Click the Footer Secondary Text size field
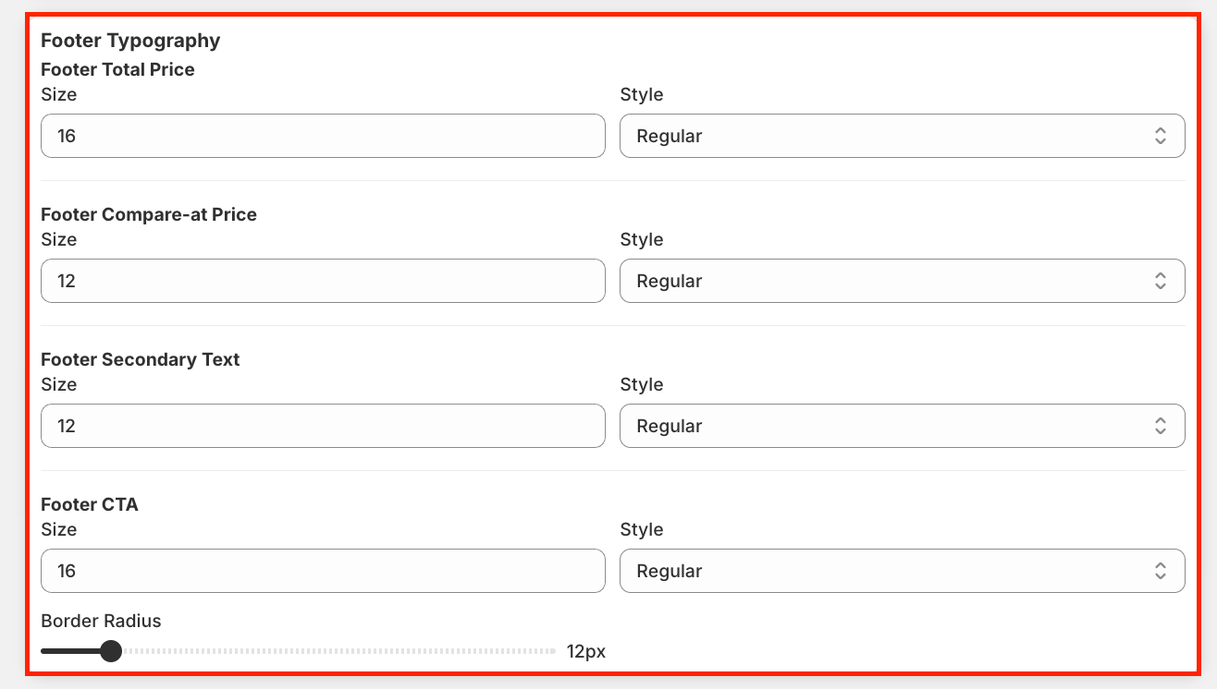 pos(323,426)
